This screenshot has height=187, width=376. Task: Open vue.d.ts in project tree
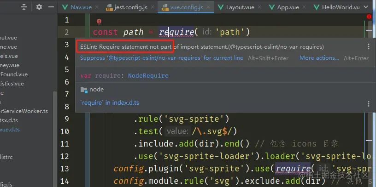tap(10, 130)
